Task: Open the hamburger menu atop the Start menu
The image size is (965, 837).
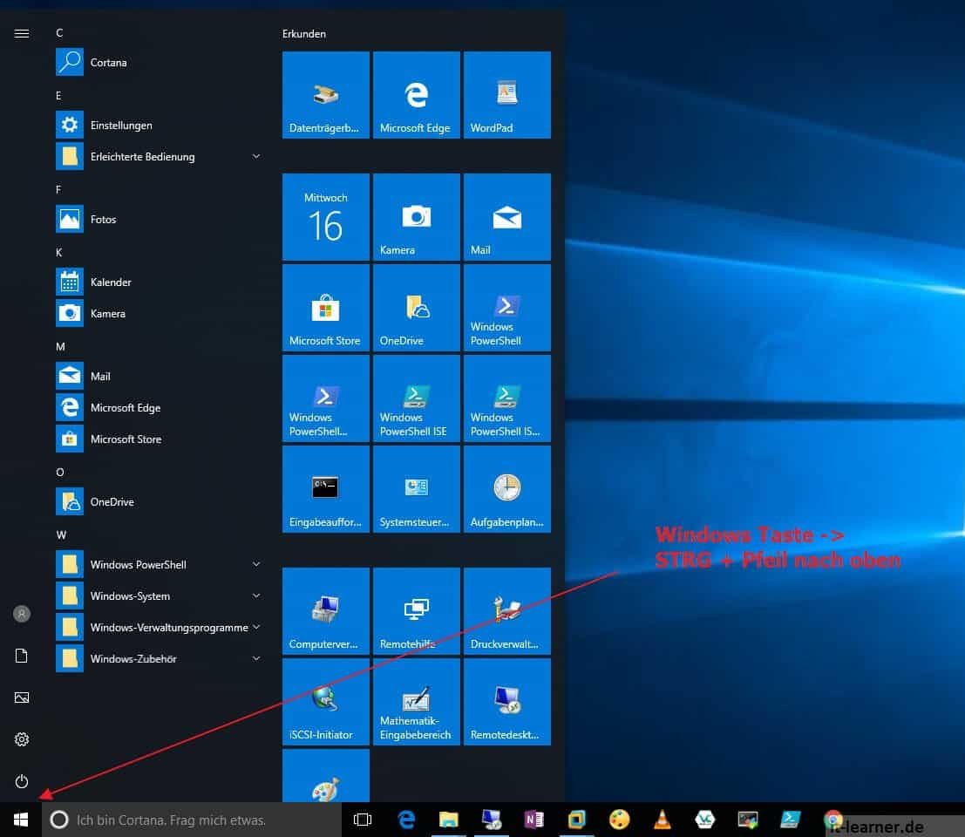Action: point(21,33)
